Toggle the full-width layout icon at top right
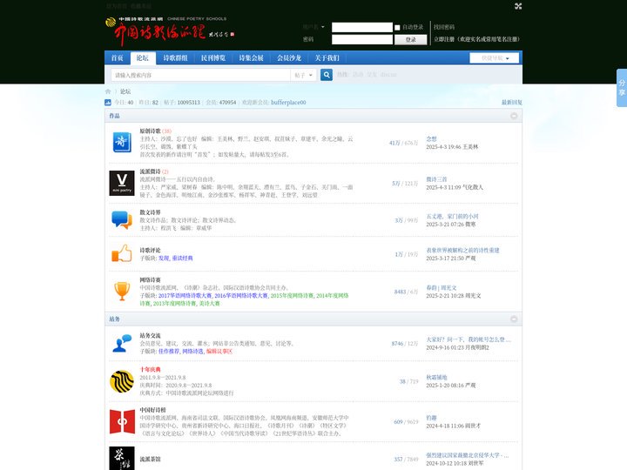The height and width of the screenshot is (470, 627). pyautogui.click(x=518, y=6)
